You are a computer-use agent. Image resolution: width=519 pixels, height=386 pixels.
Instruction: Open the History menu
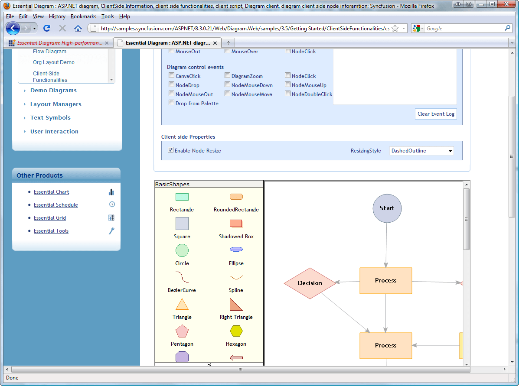pyautogui.click(x=57, y=16)
